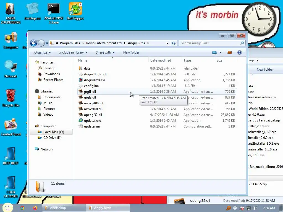This screenshot has height=212, width=283.
Task: Select the Computer desktop icon
Action: click(x=11, y=41)
